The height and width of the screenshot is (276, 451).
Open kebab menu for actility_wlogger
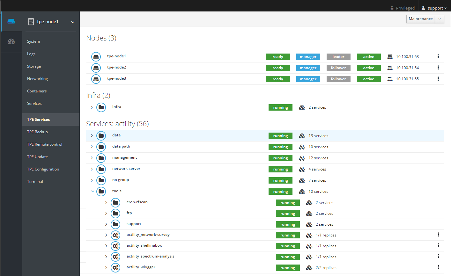tap(438, 267)
